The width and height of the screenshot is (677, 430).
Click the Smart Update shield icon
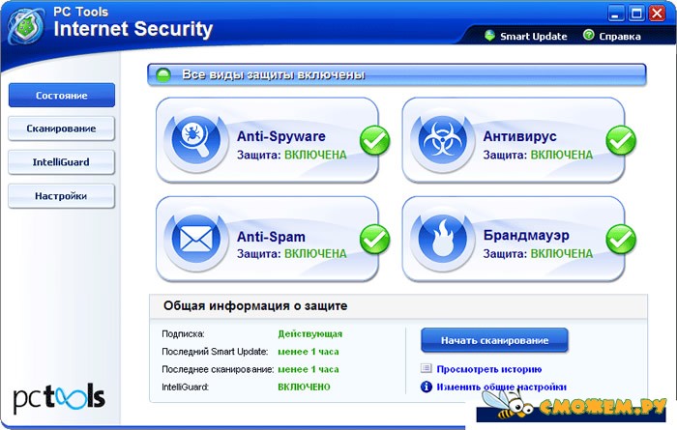tap(489, 36)
